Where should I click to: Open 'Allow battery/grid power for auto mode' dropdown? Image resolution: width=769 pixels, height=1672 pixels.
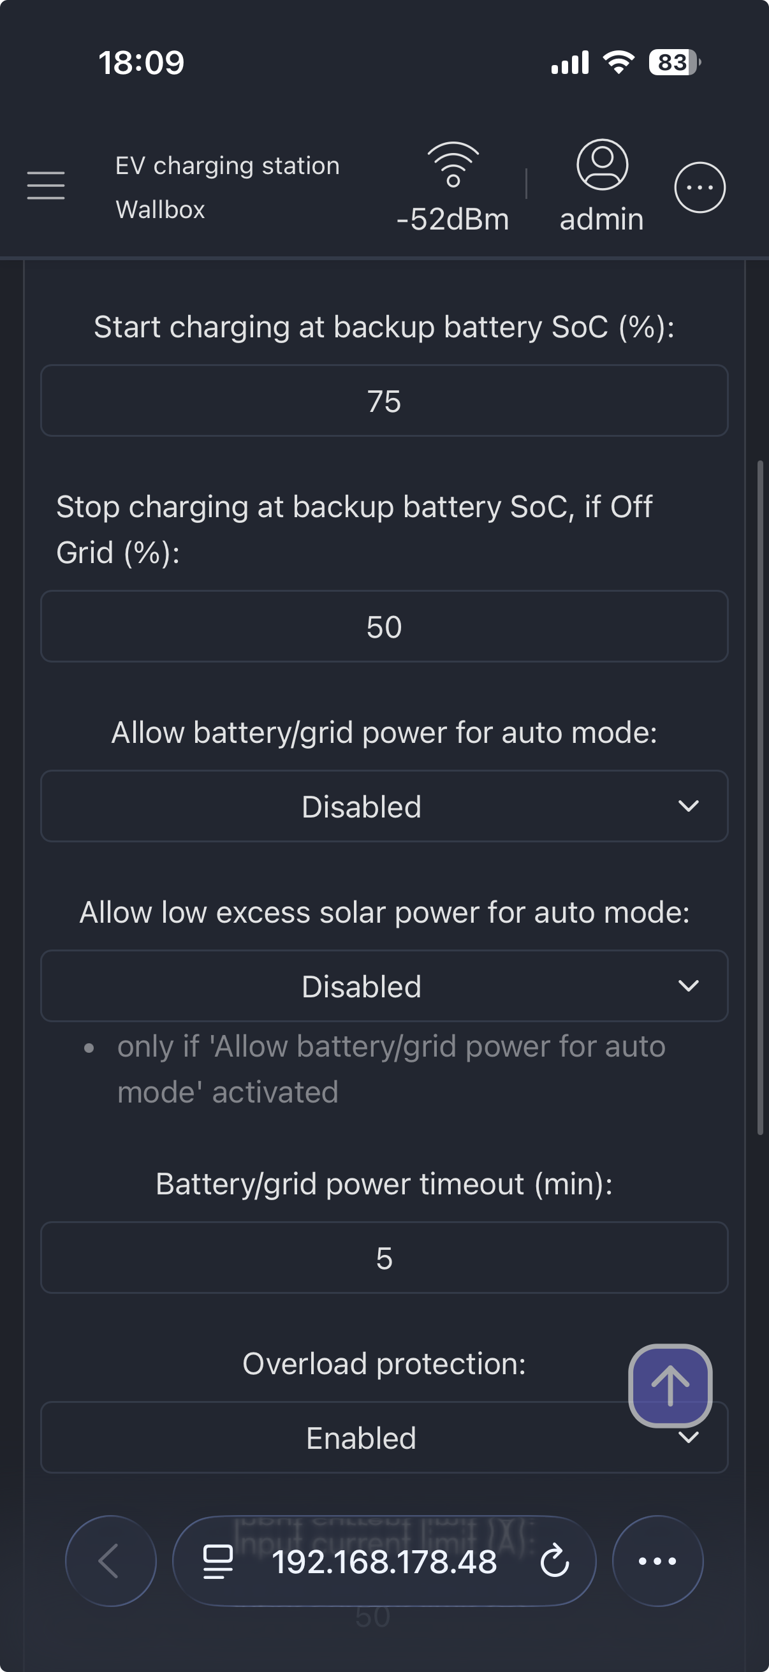click(384, 806)
